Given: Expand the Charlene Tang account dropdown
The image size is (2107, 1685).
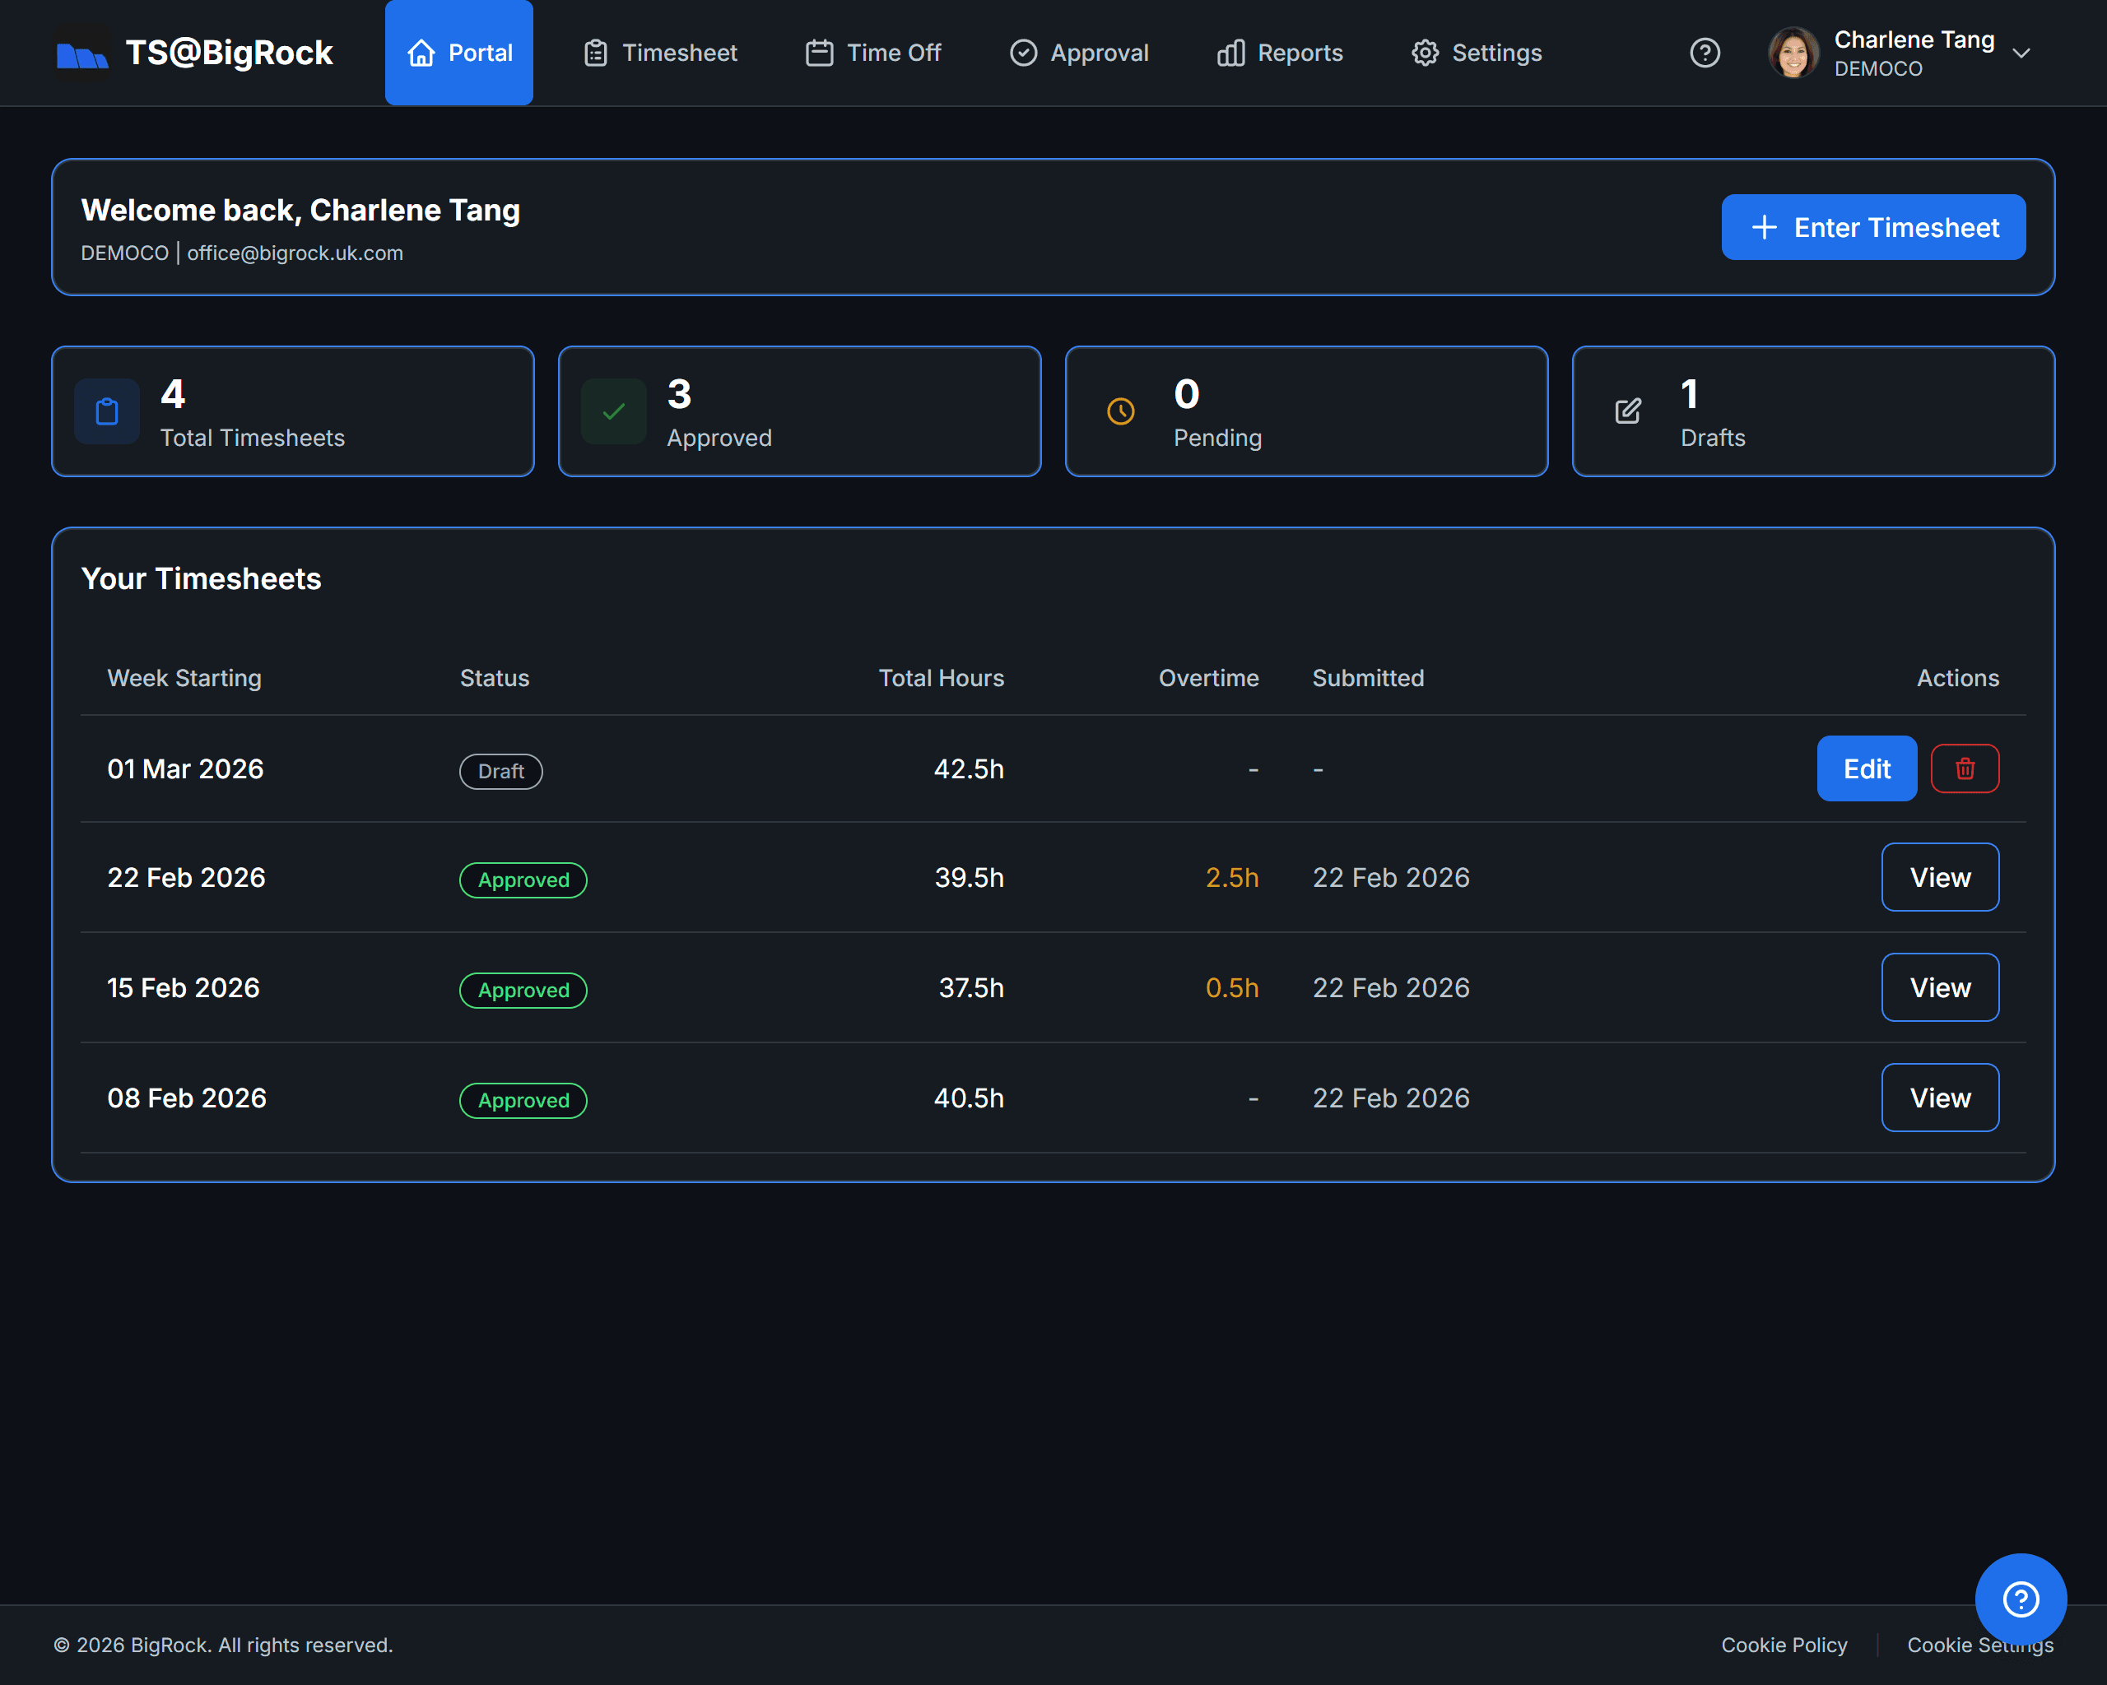Looking at the screenshot, I should coord(2022,53).
